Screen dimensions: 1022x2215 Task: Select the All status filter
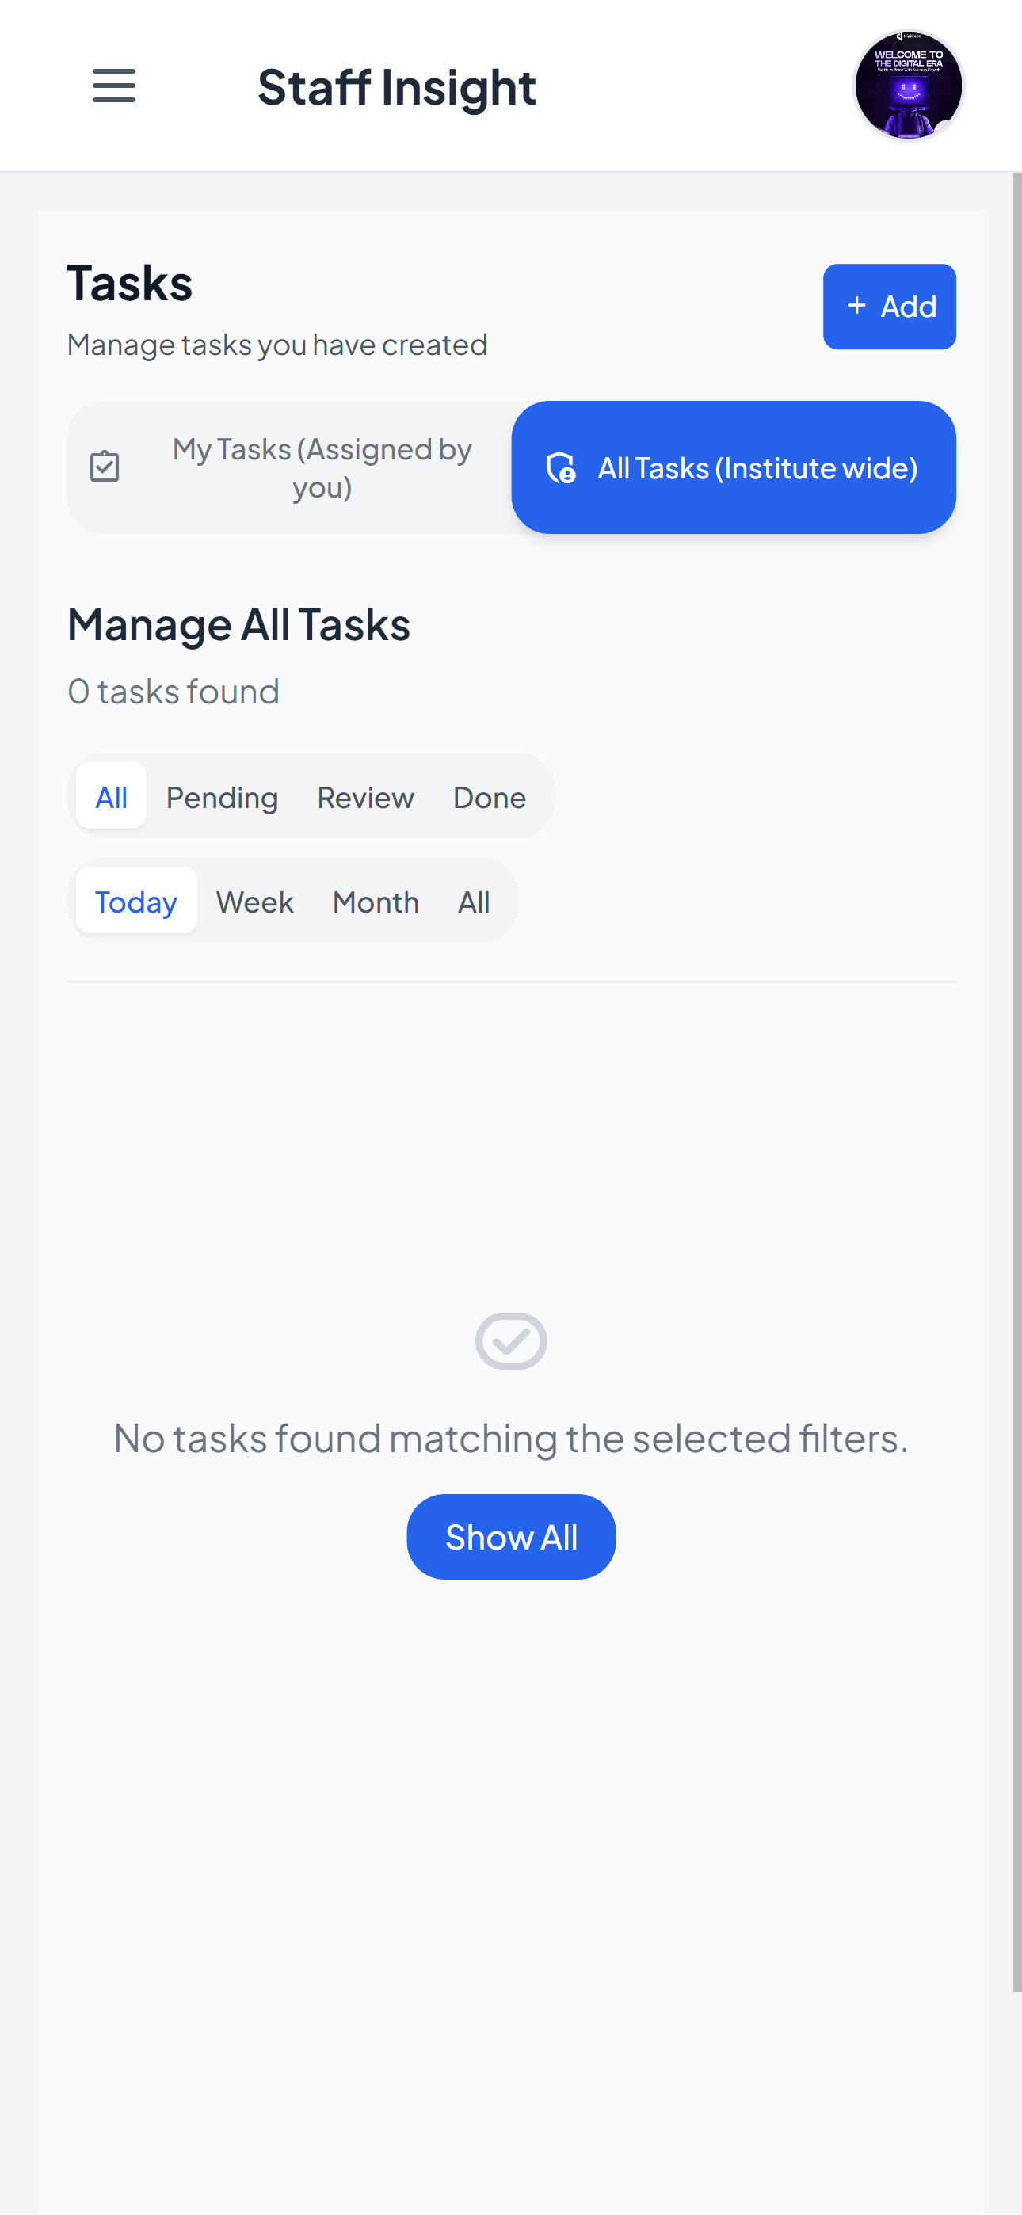[111, 796]
